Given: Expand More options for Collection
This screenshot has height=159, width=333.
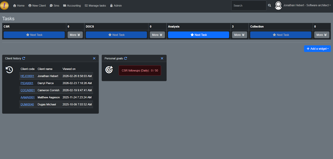Looking at the screenshot, I should click(x=322, y=35).
